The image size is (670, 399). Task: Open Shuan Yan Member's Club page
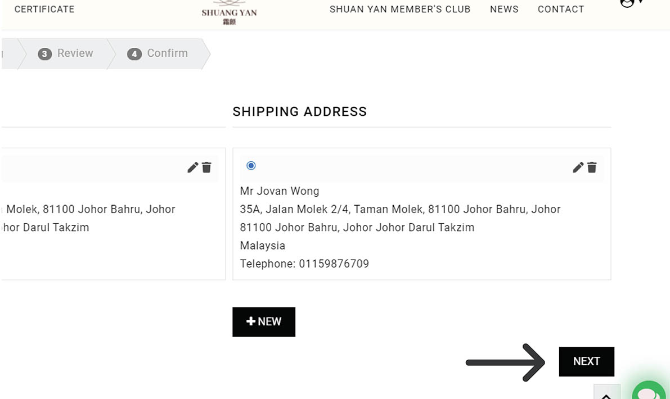tap(400, 9)
